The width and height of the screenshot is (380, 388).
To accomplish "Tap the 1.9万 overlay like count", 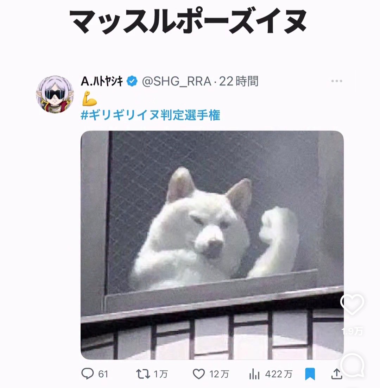I will pyautogui.click(x=352, y=331).
